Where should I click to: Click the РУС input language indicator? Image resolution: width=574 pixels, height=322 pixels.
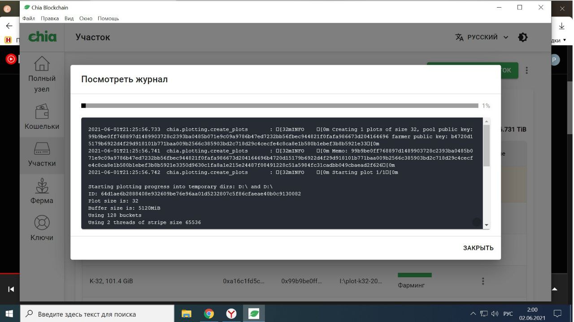(x=508, y=314)
